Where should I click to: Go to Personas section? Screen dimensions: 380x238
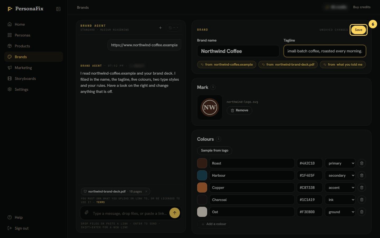click(34, 35)
